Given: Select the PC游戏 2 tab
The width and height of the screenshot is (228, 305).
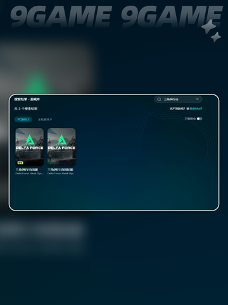Looking at the screenshot, I should (23, 119).
